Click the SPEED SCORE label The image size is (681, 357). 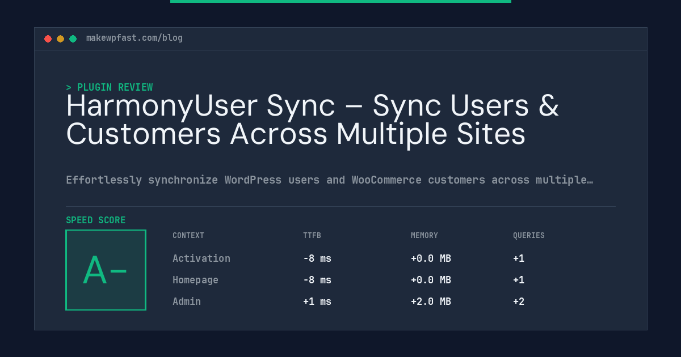click(96, 220)
